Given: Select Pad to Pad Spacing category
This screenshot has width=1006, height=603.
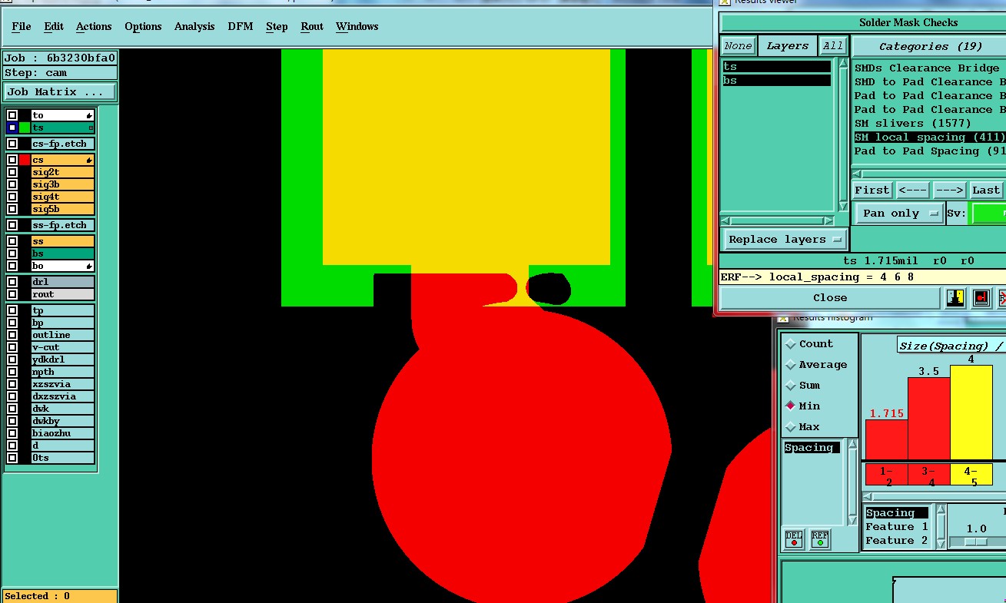Looking at the screenshot, I should pyautogui.click(x=930, y=151).
